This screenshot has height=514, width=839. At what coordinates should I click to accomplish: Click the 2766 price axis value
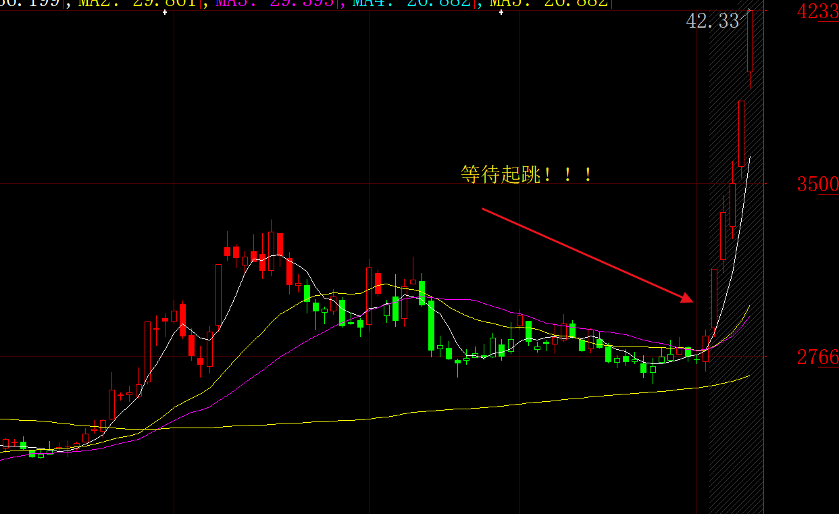(817, 357)
